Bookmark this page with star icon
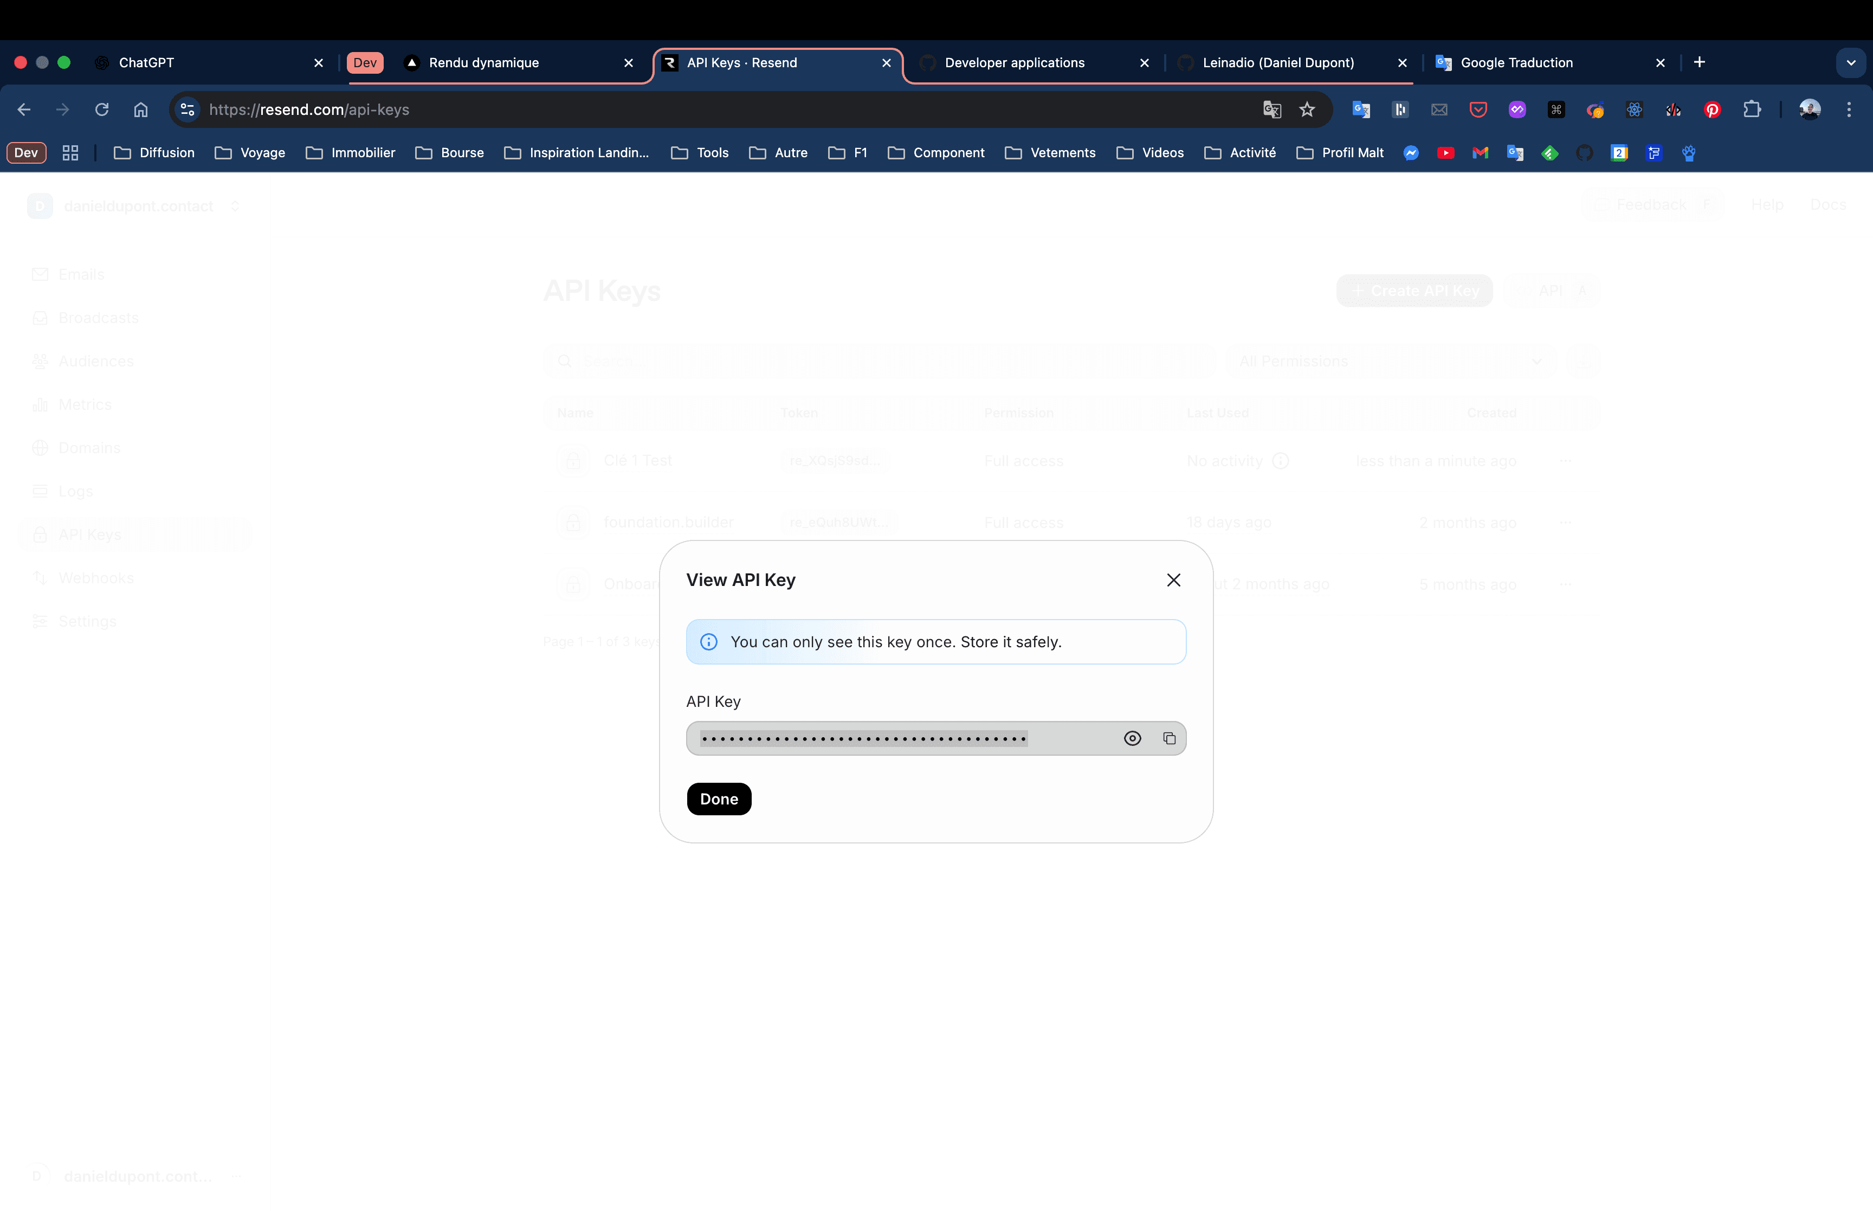The width and height of the screenshot is (1873, 1211). (x=1307, y=110)
